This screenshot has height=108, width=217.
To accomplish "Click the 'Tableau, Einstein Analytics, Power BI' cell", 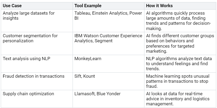I will click(x=108, y=15).
